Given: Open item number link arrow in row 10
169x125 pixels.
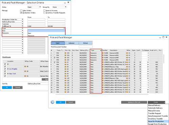Looking at the screenshot, I should point(103,74).
